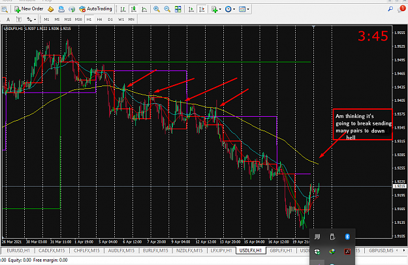Click the magnifier icon left of New Order
This screenshot has height=265, width=408.
coord(4,9)
